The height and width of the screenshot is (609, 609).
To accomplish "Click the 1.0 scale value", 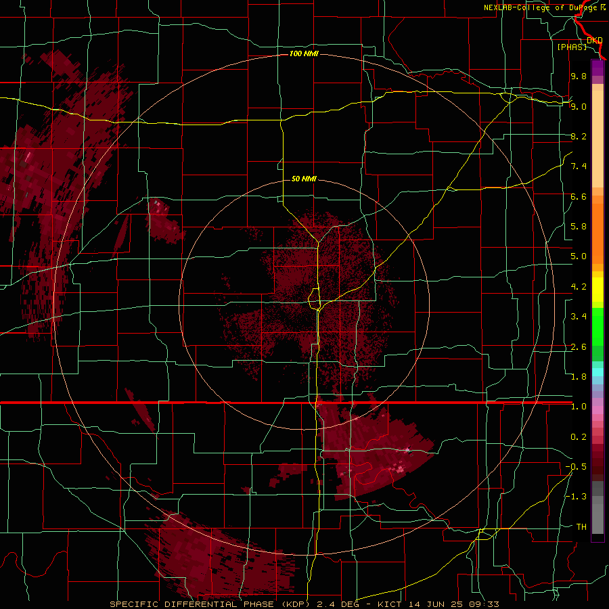I will (x=579, y=407).
